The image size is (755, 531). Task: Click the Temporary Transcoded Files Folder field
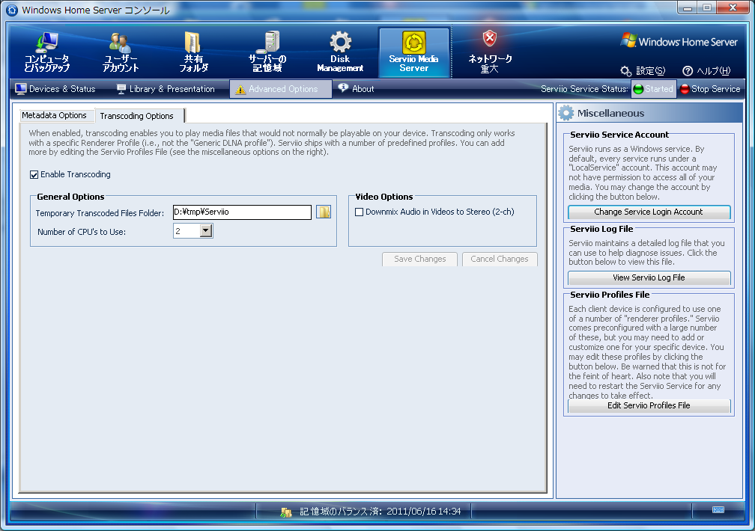pos(241,212)
